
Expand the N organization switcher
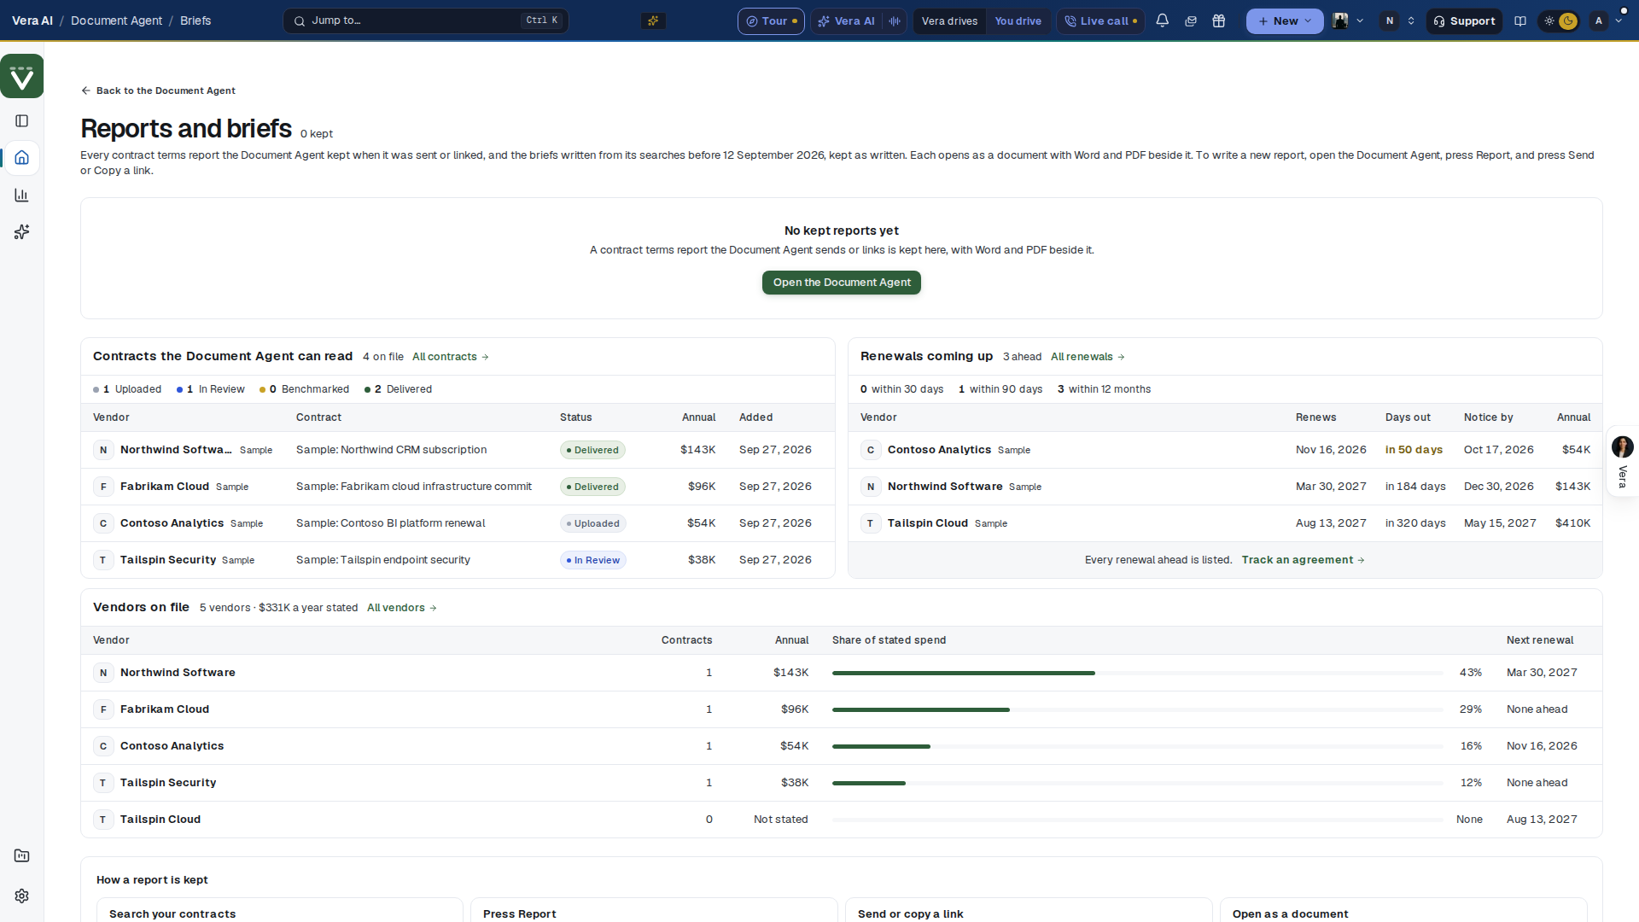tap(1398, 20)
